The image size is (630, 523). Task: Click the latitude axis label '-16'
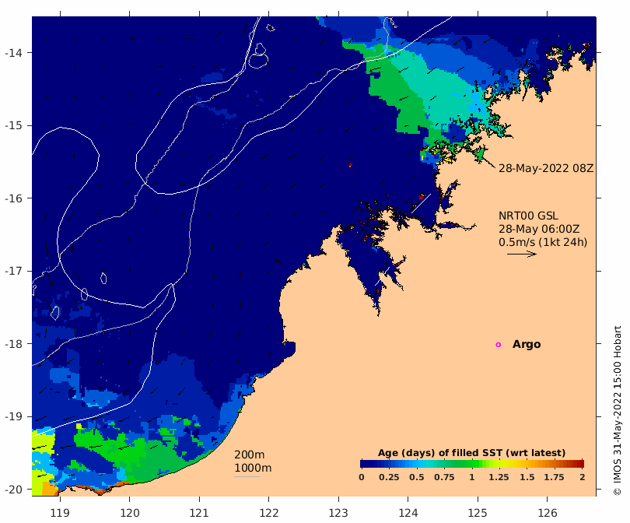point(13,198)
